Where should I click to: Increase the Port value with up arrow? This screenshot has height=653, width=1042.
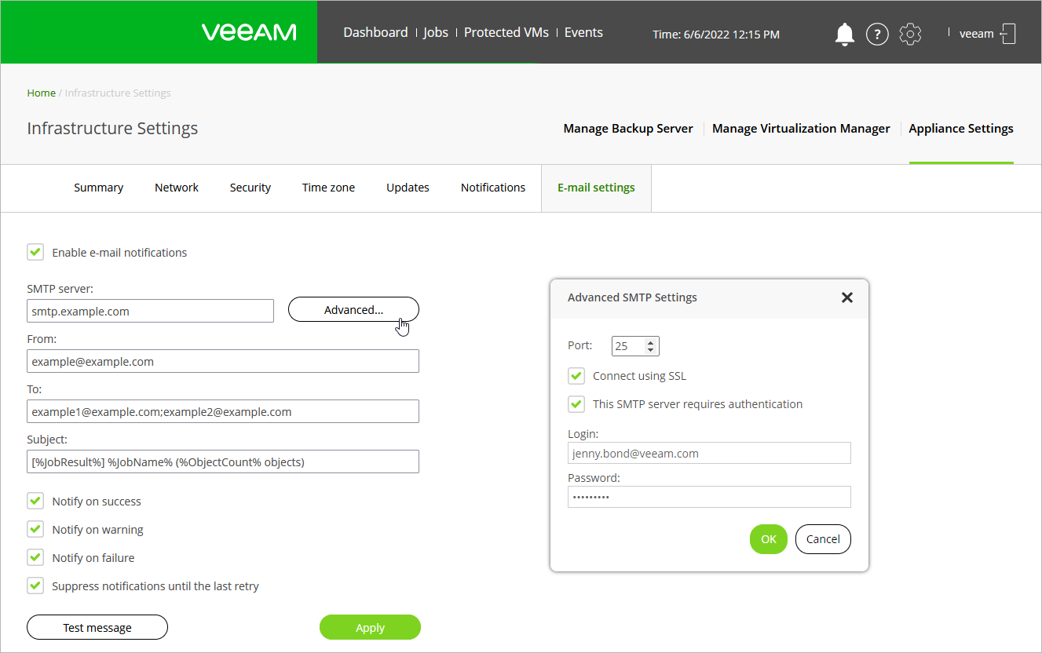point(650,341)
